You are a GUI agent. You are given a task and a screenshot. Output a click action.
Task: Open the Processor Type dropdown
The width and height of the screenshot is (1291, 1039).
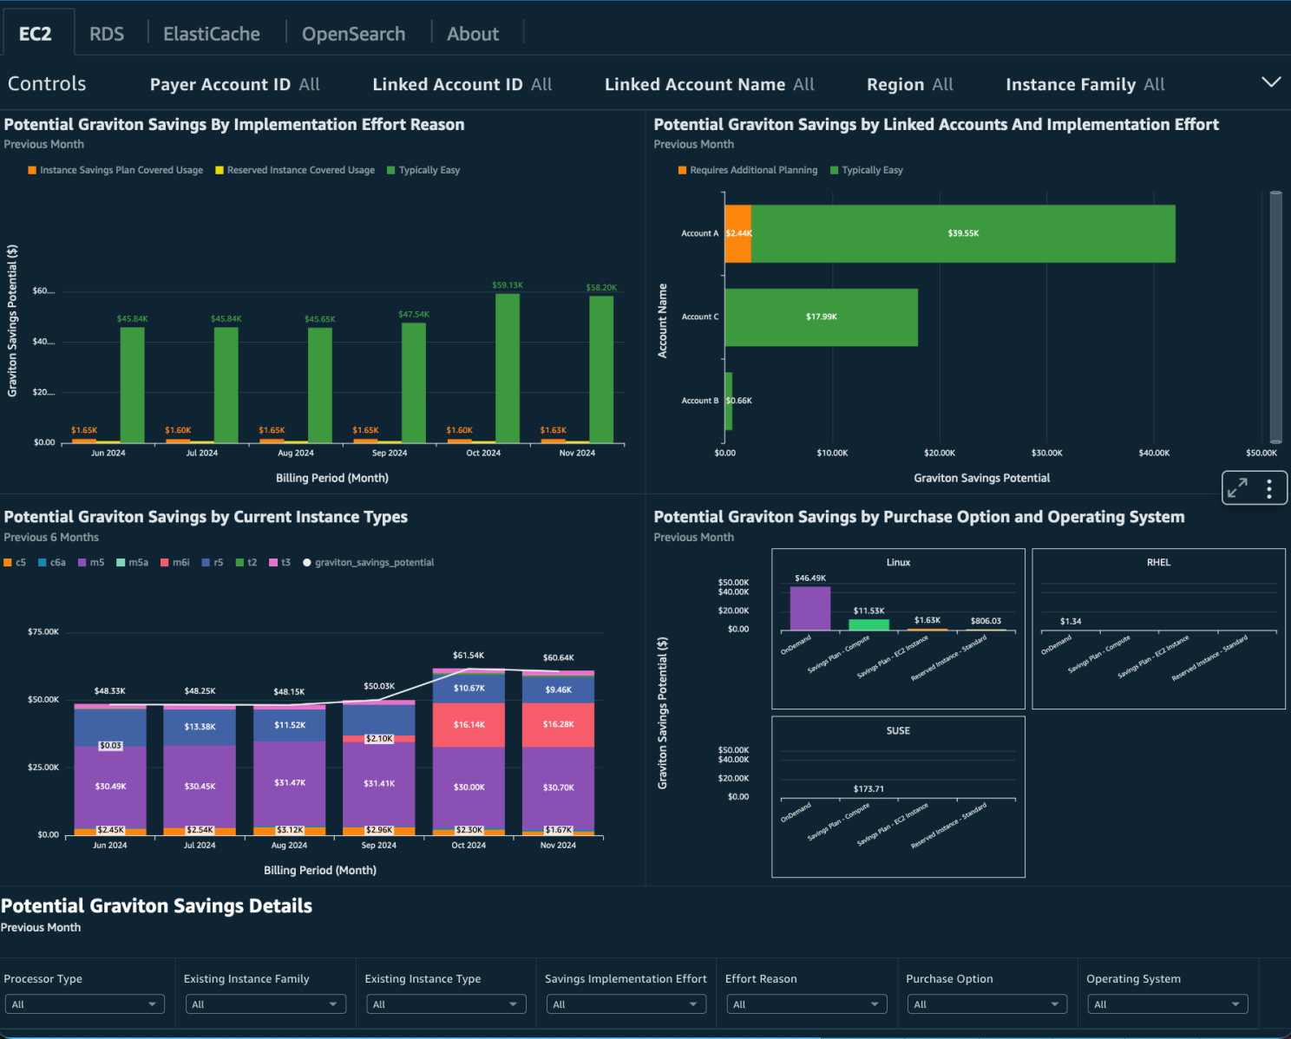[84, 1003]
